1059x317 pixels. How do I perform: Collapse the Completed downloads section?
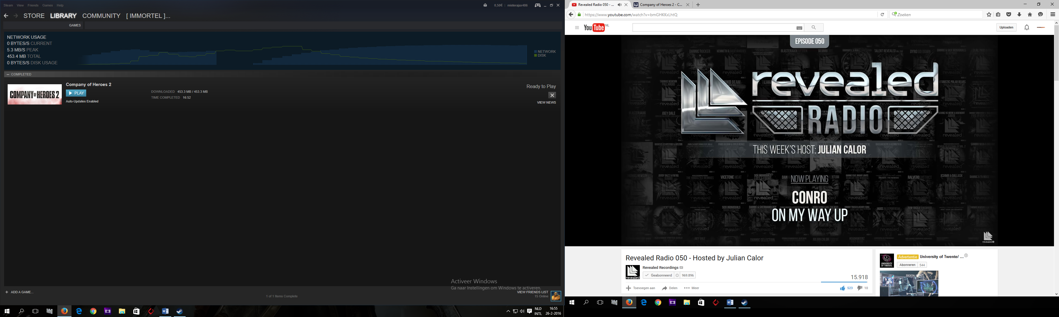(8, 74)
